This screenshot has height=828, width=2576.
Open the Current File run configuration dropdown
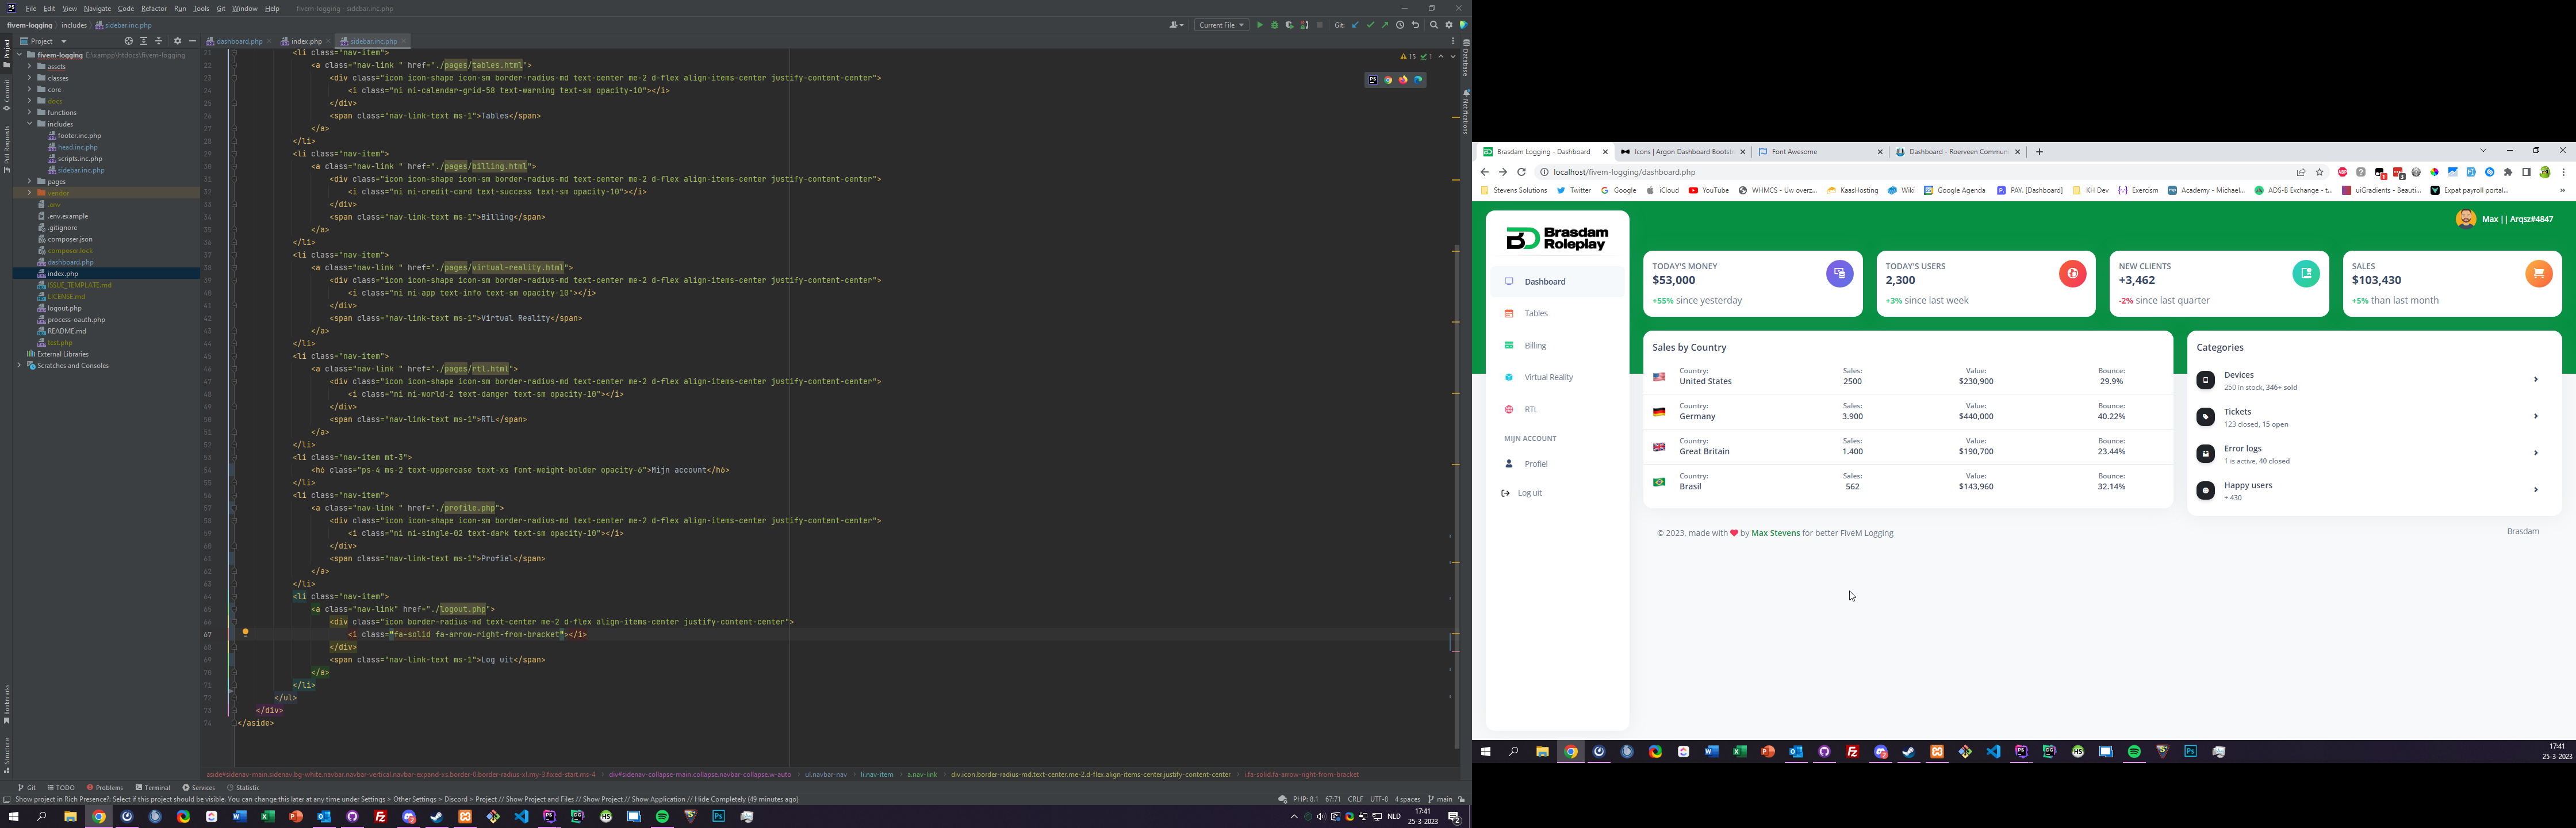click(1222, 25)
